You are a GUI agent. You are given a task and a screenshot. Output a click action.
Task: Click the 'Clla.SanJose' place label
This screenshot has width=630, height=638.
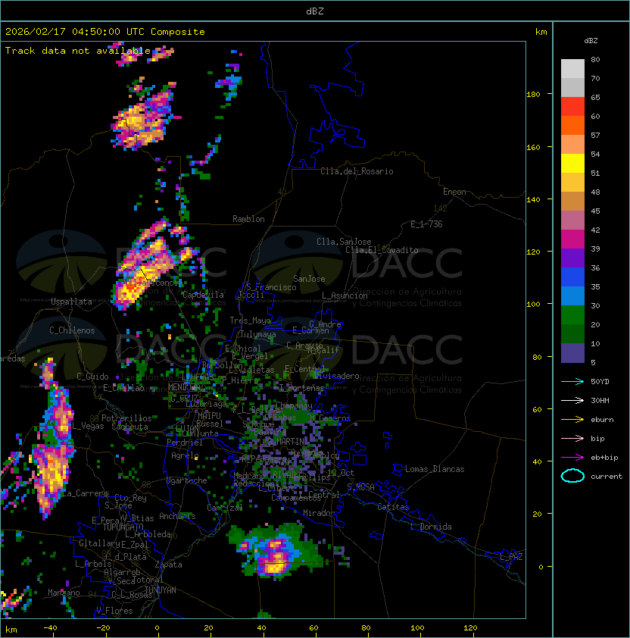tap(344, 242)
